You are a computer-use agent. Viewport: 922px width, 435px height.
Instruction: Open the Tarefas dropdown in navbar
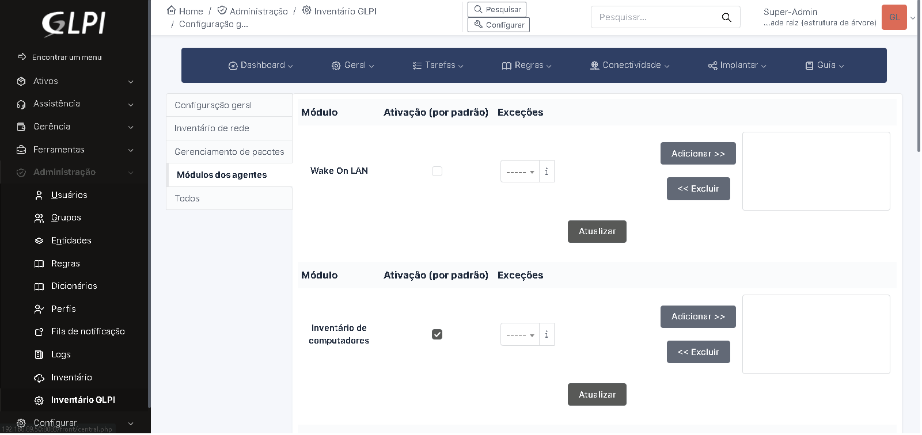[x=438, y=66]
